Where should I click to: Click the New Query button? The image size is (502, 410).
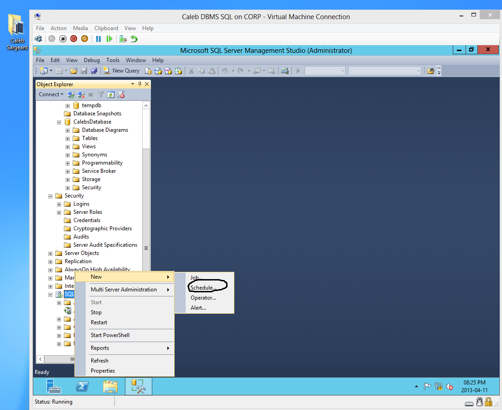[121, 71]
